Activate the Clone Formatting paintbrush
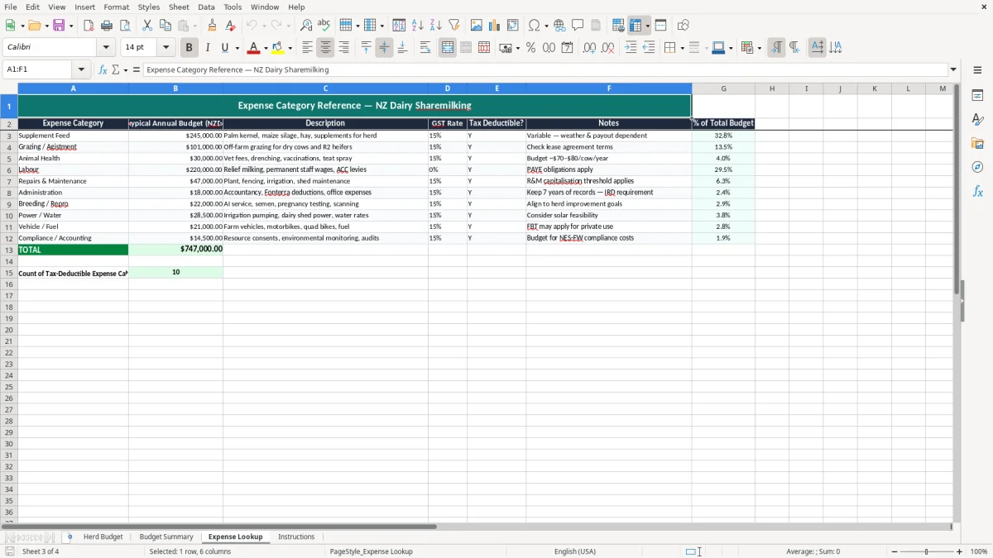Viewport: 993px width, 558px height. coord(212,26)
